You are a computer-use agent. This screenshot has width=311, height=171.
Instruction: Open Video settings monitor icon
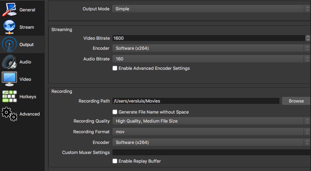(x=9, y=79)
